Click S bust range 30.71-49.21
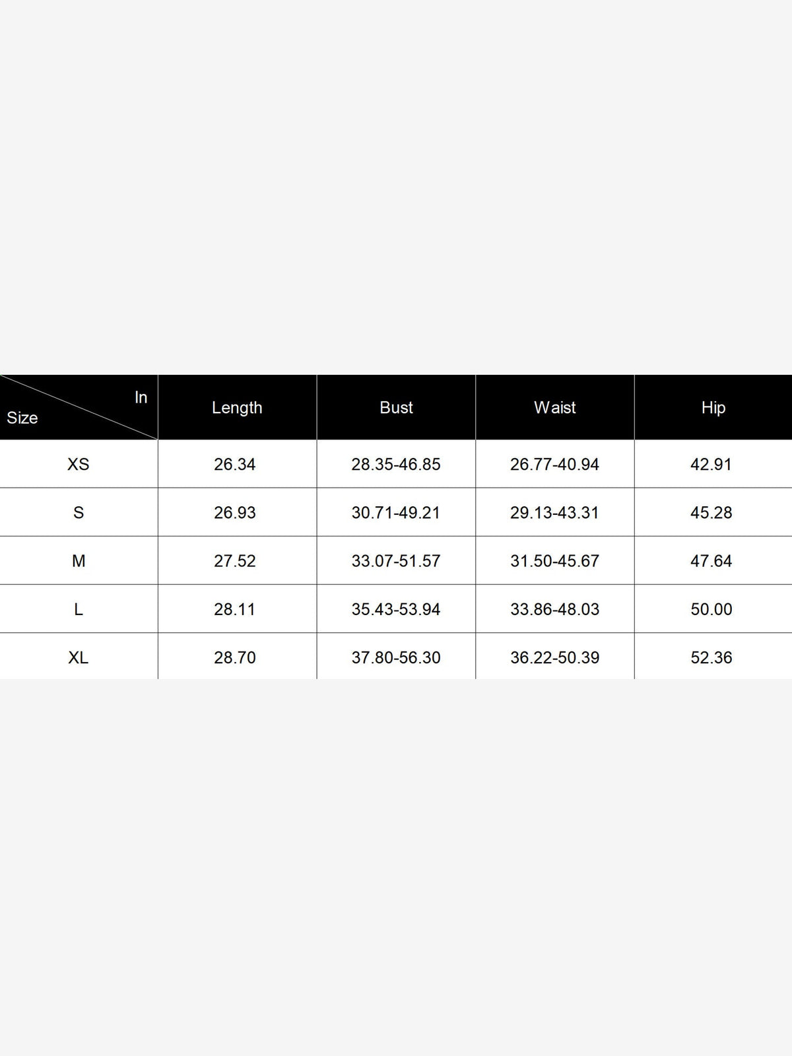 coord(396,513)
